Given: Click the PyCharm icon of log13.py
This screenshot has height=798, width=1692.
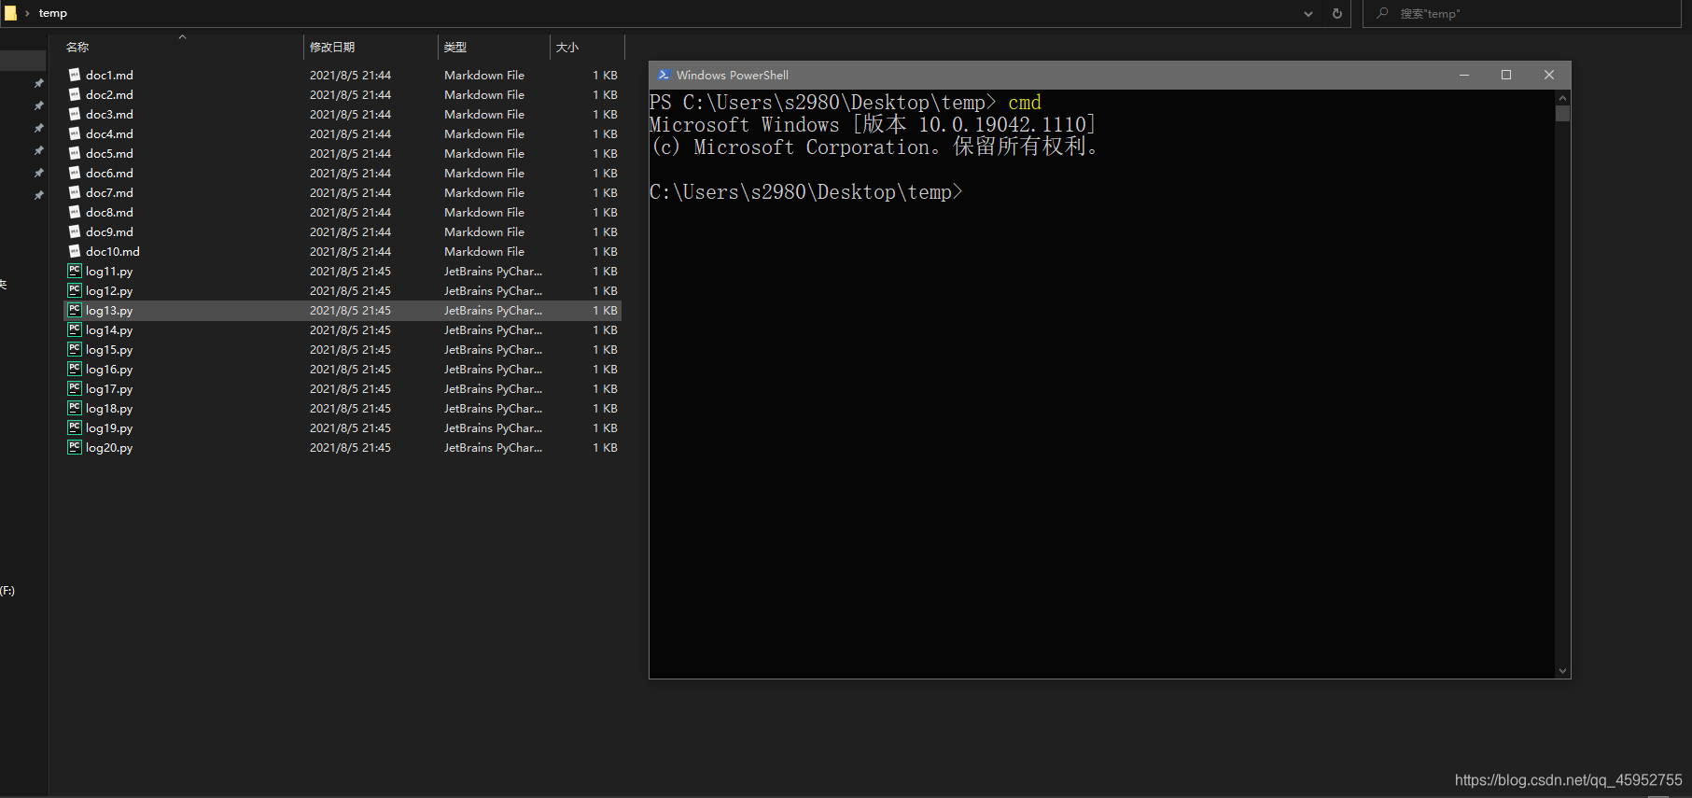Looking at the screenshot, I should click(x=75, y=310).
